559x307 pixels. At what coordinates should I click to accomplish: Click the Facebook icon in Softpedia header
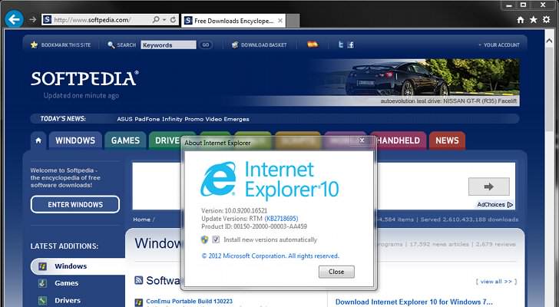point(350,45)
